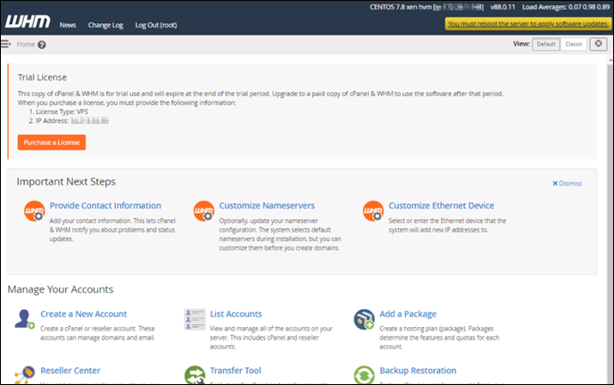Click the Transfer Tool green icon
614x385 pixels.
pyautogui.click(x=195, y=374)
